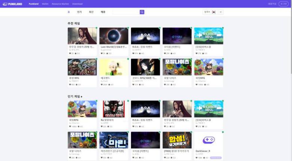The width and height of the screenshot is (292, 161).
Task: Open the 한국어 language selector
Action: (207, 12)
